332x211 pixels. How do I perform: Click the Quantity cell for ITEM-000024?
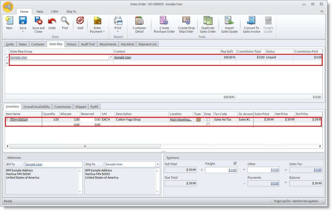click(x=51, y=120)
